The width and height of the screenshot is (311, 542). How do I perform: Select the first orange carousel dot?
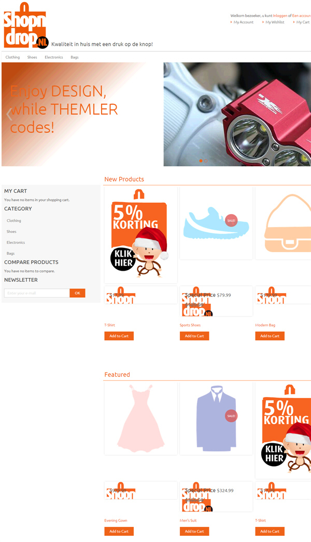point(201,161)
